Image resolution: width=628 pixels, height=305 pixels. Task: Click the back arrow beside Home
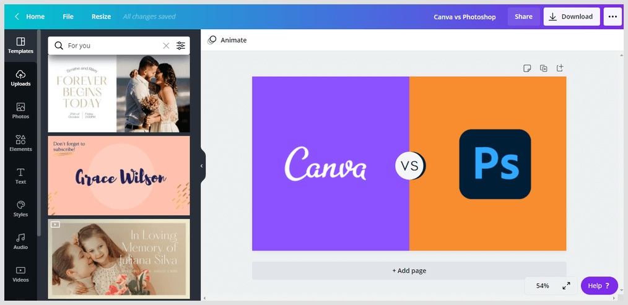pyautogui.click(x=17, y=17)
